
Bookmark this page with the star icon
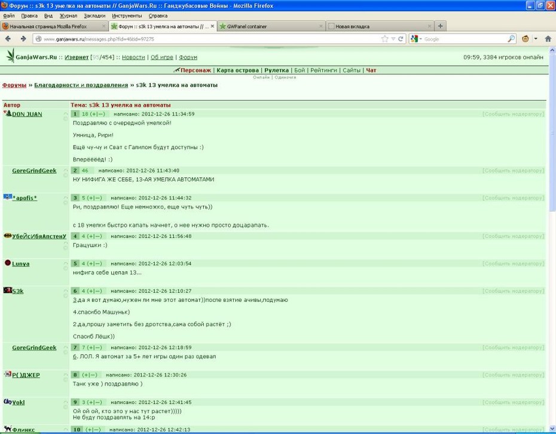[385, 39]
